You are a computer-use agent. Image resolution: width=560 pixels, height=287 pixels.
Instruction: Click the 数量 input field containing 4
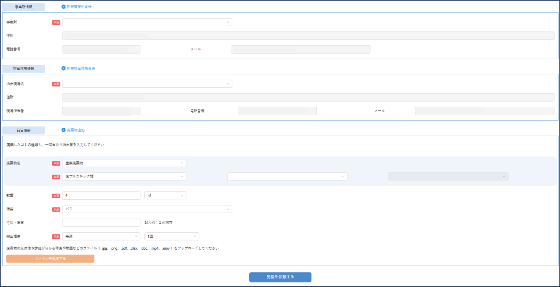pos(101,195)
